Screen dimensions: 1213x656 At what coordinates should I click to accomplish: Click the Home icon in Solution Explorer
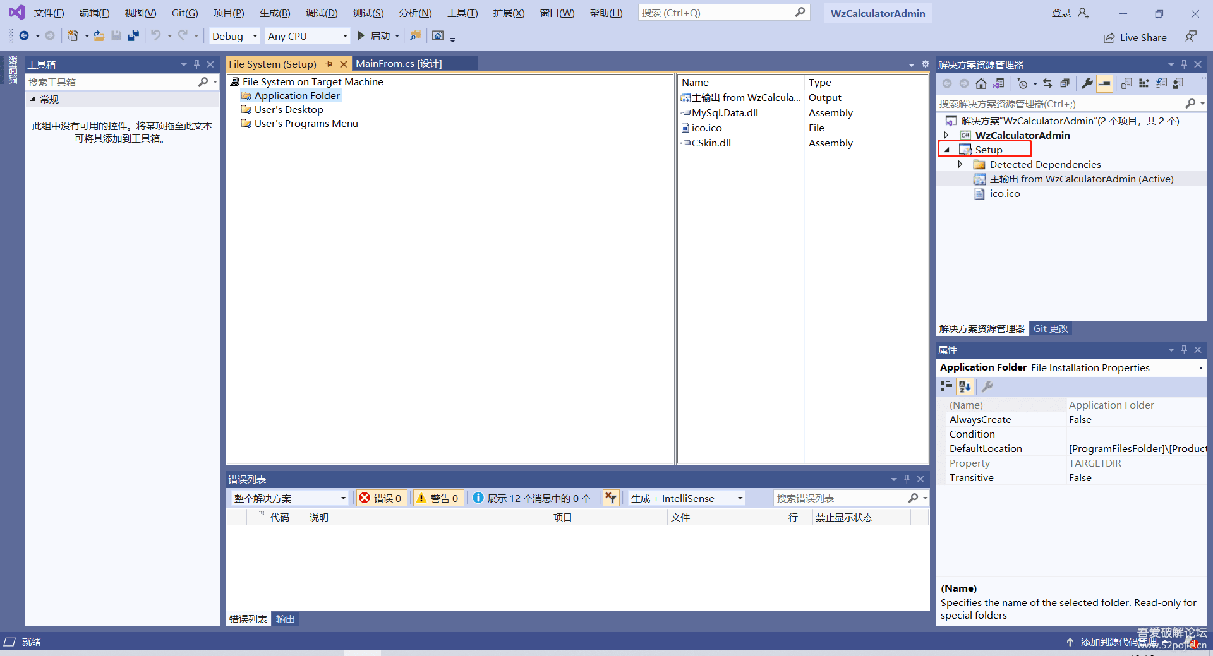pyautogui.click(x=981, y=83)
